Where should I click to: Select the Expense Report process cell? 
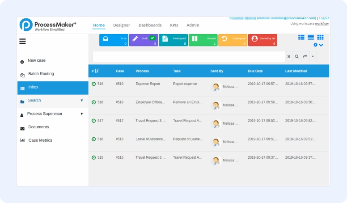[148, 84]
